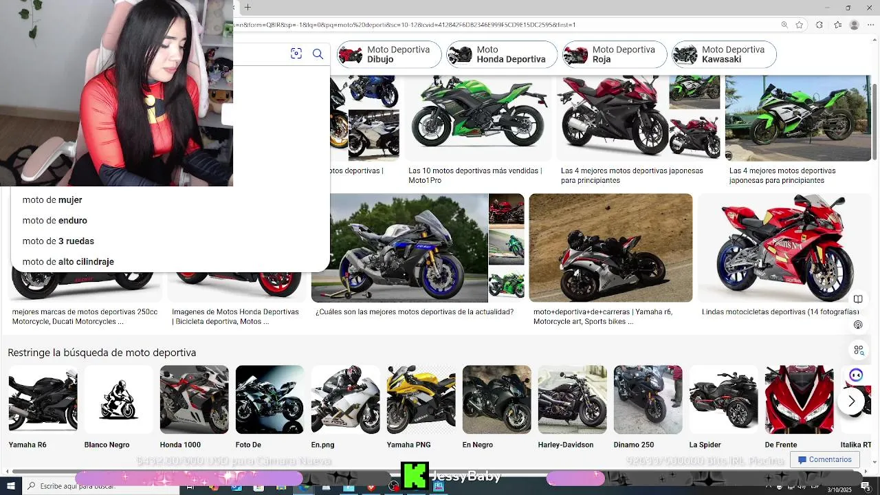Select the Moto Honda Deportiva filter chip
The width and height of the screenshot is (880, 495).
tap(502, 54)
